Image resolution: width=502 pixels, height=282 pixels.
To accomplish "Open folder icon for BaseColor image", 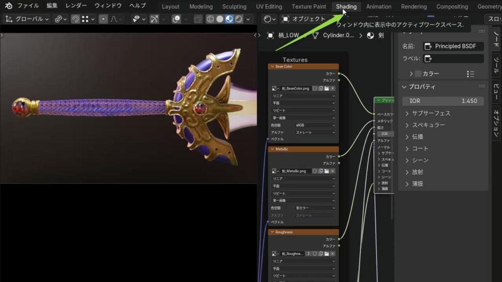I will pos(326,88).
